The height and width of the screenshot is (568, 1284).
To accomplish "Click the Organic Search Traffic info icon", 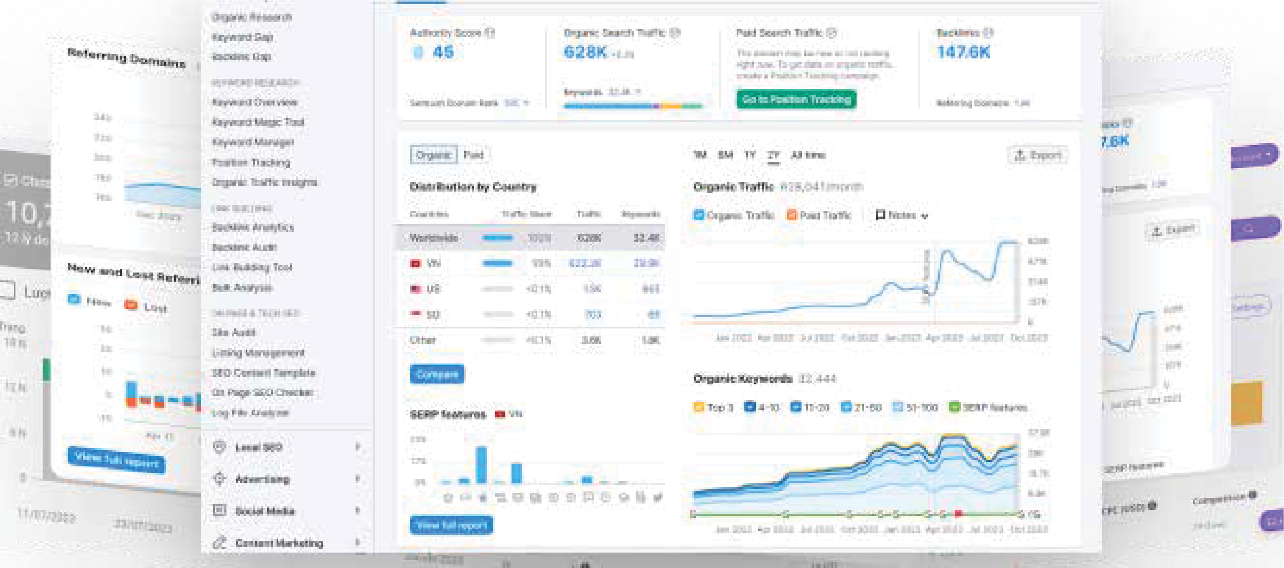I will (675, 33).
